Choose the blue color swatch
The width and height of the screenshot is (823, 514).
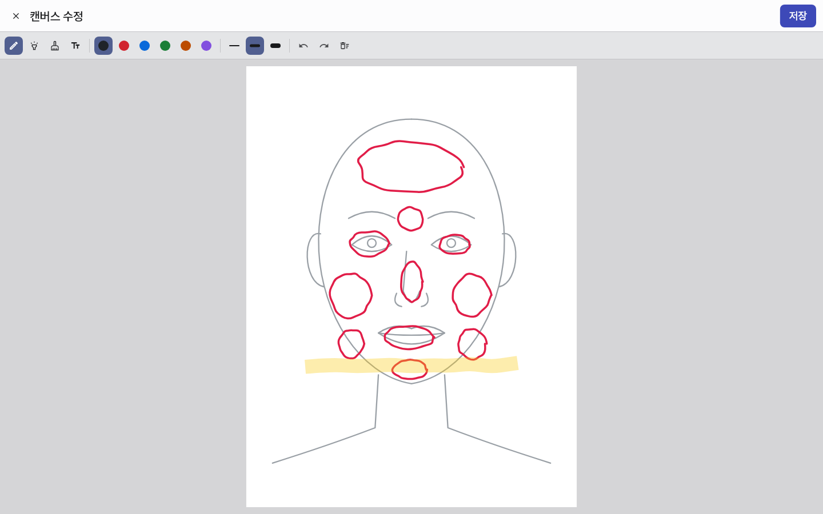tap(145, 46)
